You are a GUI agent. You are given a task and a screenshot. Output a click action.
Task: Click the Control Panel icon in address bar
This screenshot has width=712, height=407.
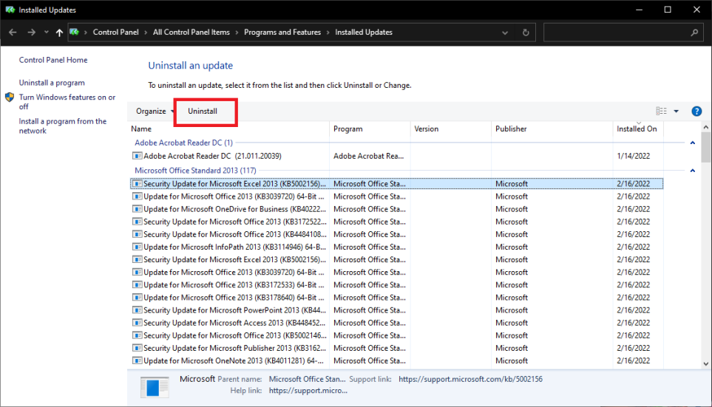click(x=74, y=33)
